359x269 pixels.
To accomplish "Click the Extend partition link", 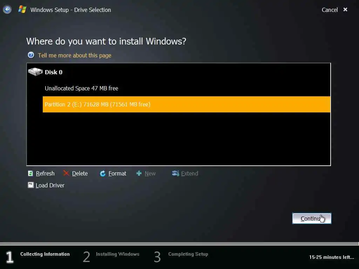I will pos(190,174).
